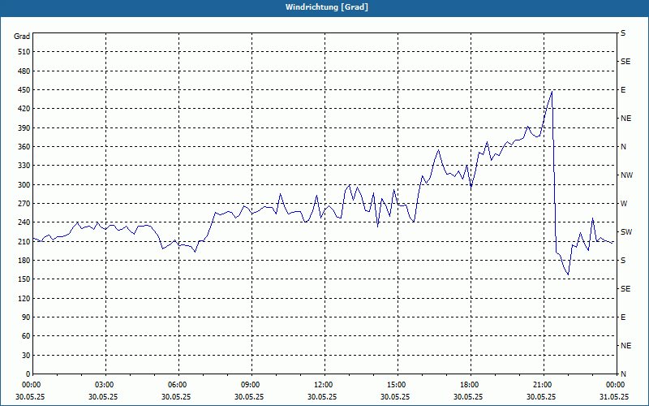Click the 30.05.25 date under 12:00
Screen dimensions: 649x406
click(322, 397)
